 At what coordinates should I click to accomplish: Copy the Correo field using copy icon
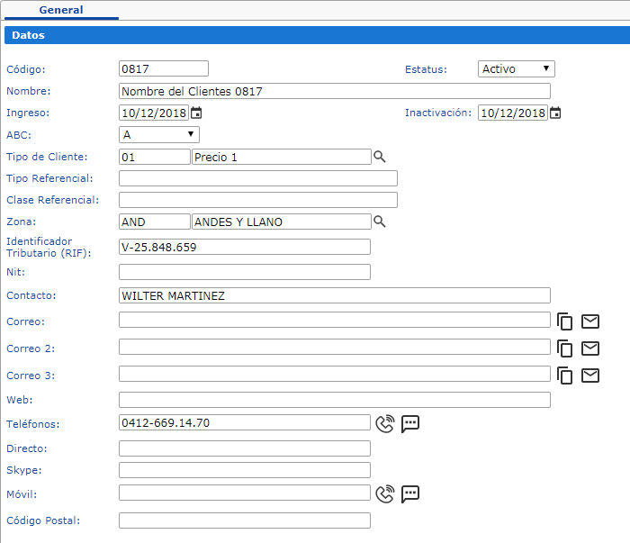pos(564,322)
